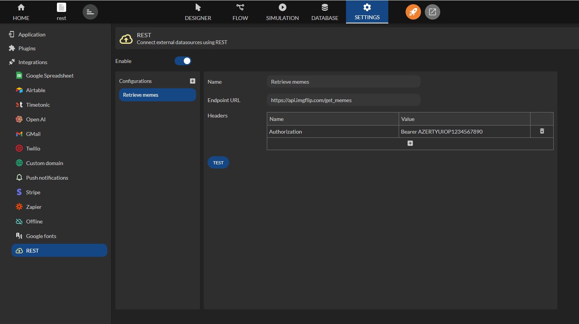Click the Stripe icon
The width and height of the screenshot is (579, 324).
click(19, 192)
